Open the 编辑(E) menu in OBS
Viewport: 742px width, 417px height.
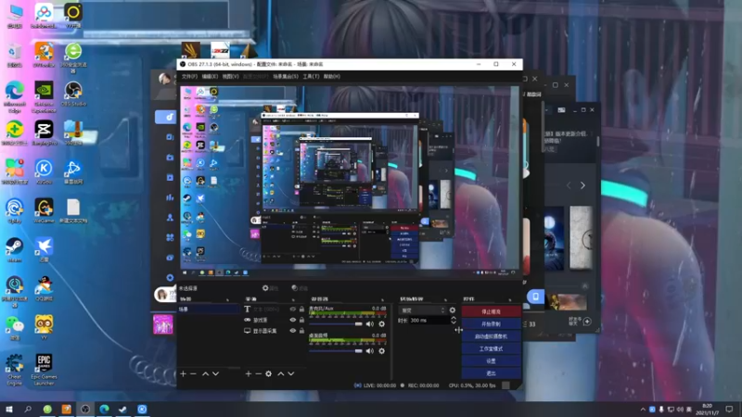point(211,76)
